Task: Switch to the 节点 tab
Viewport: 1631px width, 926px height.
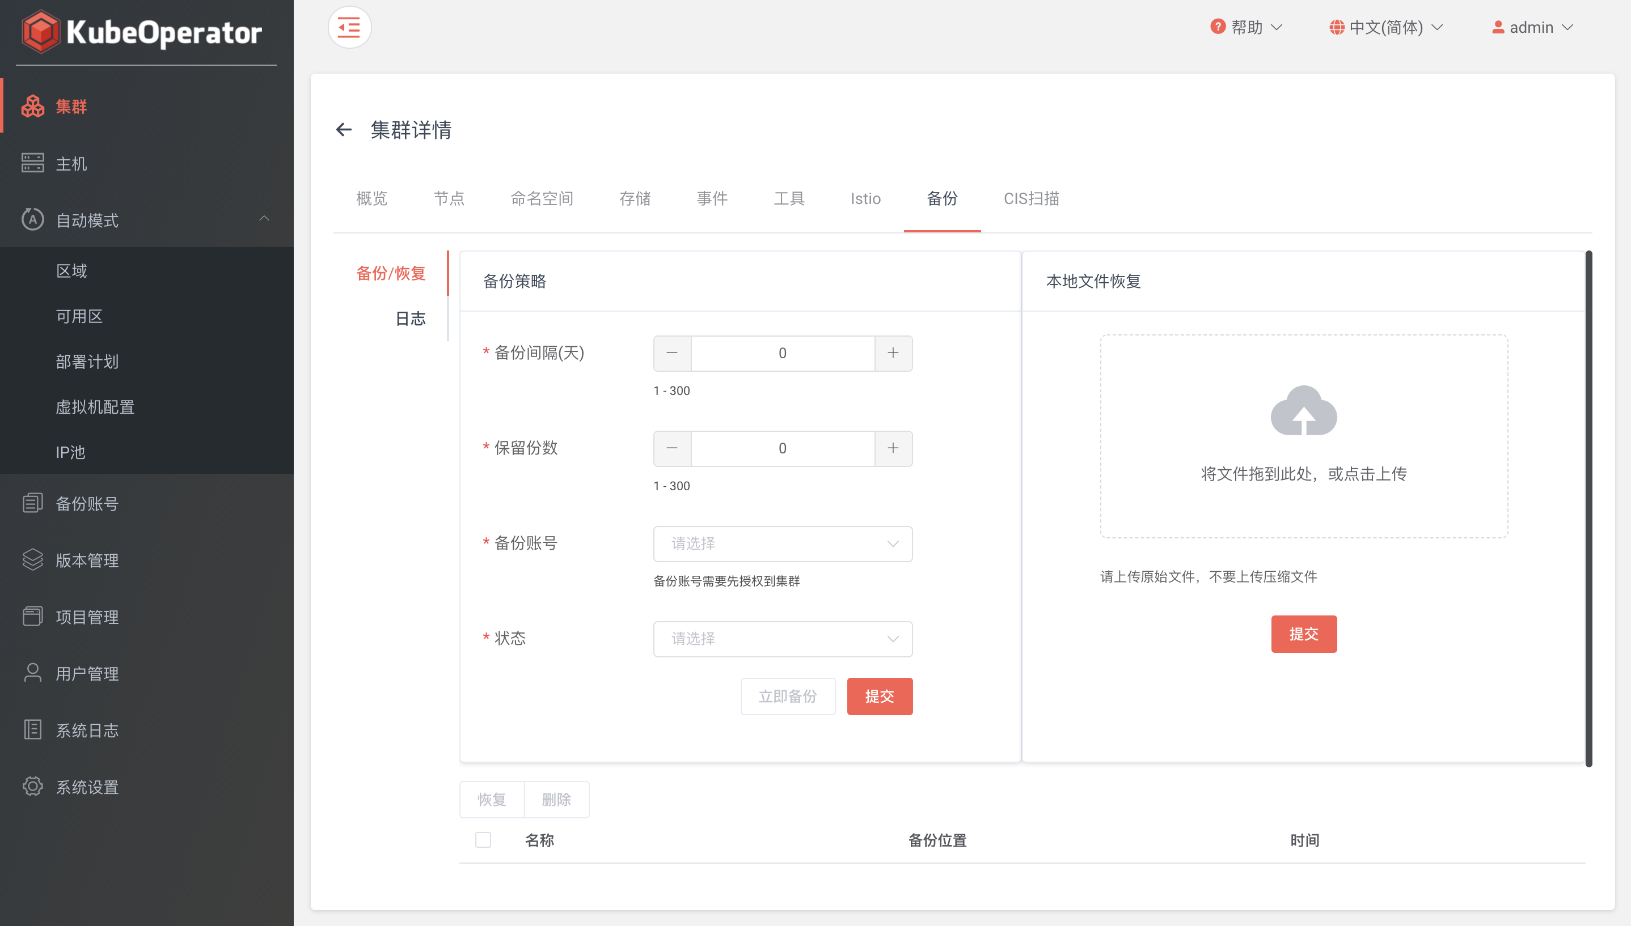Action: tap(449, 198)
